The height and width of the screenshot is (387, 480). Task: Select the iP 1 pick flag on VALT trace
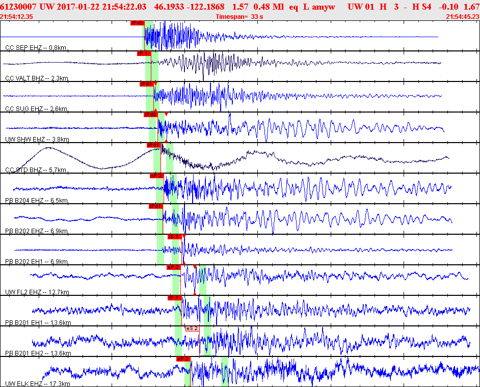point(144,53)
